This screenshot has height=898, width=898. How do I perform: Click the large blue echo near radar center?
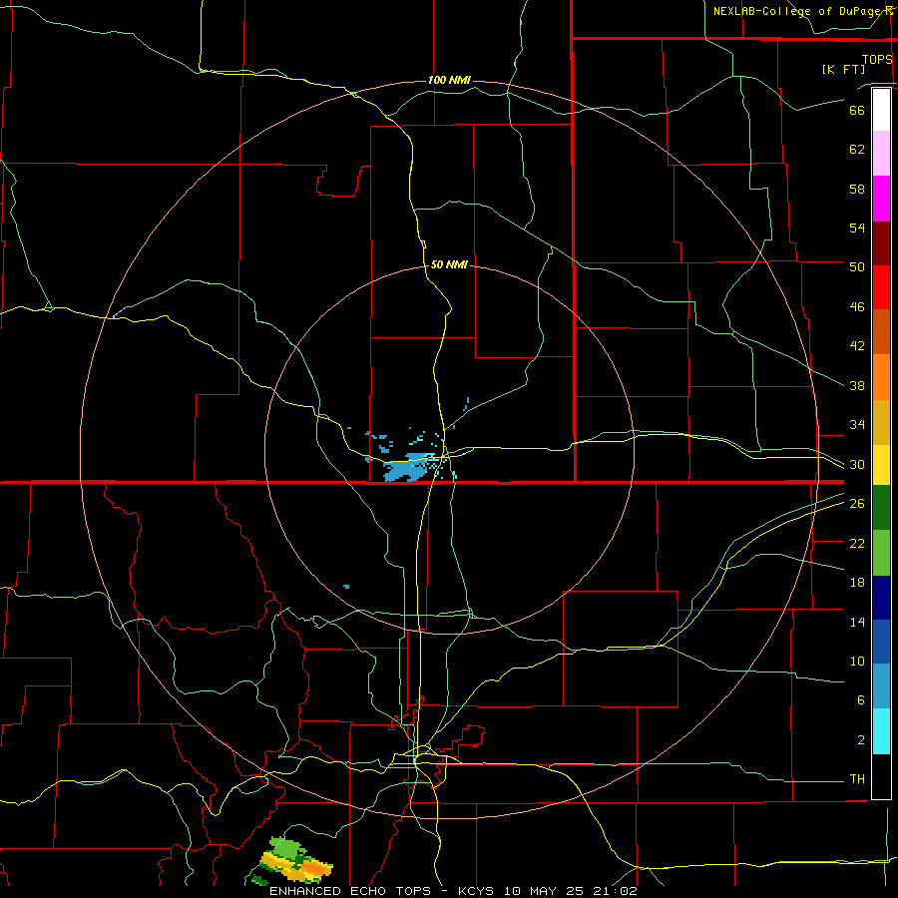[405, 470]
